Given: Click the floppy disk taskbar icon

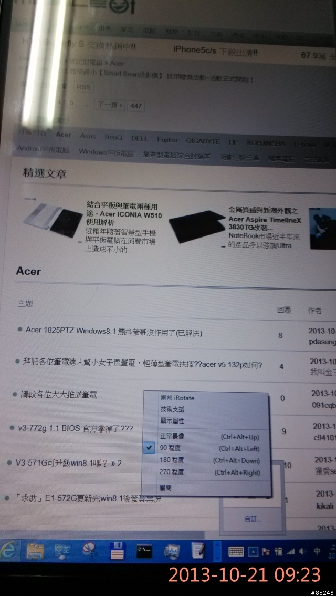Looking at the screenshot, I should click(118, 551).
